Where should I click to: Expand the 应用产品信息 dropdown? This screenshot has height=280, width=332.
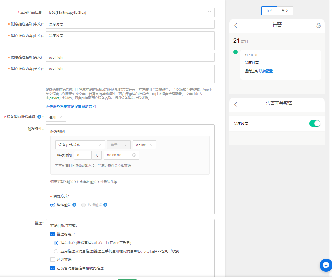click(130, 13)
